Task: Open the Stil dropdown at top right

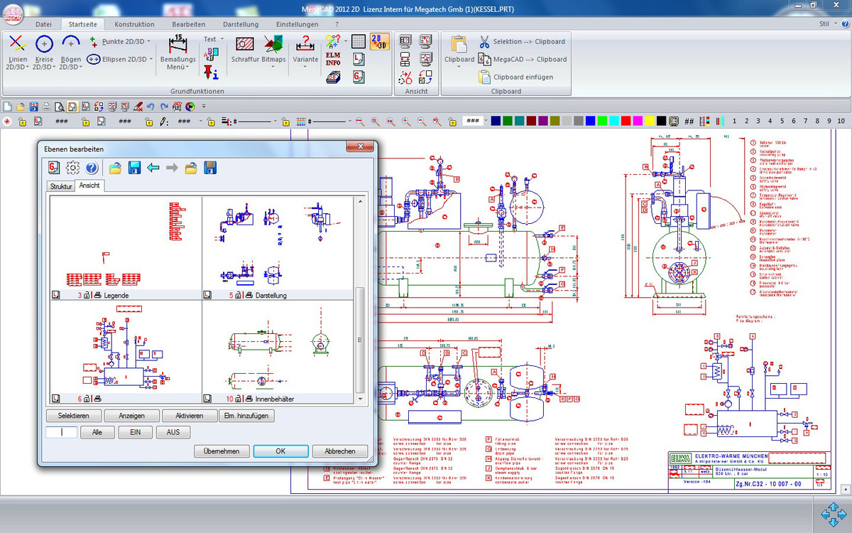Action: [829, 23]
